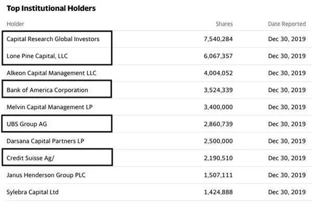Select UBS Group AG holder
Screen dimensions: 312x206
tap(27, 124)
